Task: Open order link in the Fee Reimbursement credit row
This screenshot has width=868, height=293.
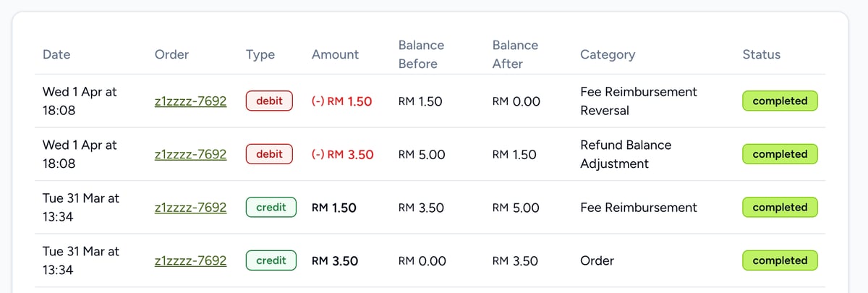Action: click(x=190, y=208)
